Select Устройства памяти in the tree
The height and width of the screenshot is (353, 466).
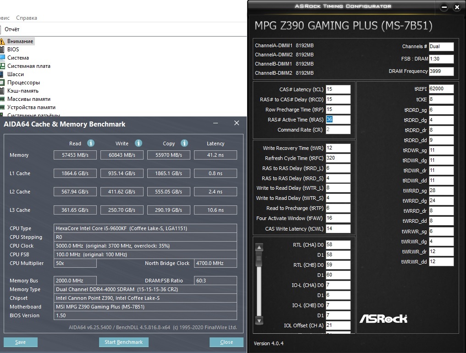31,107
